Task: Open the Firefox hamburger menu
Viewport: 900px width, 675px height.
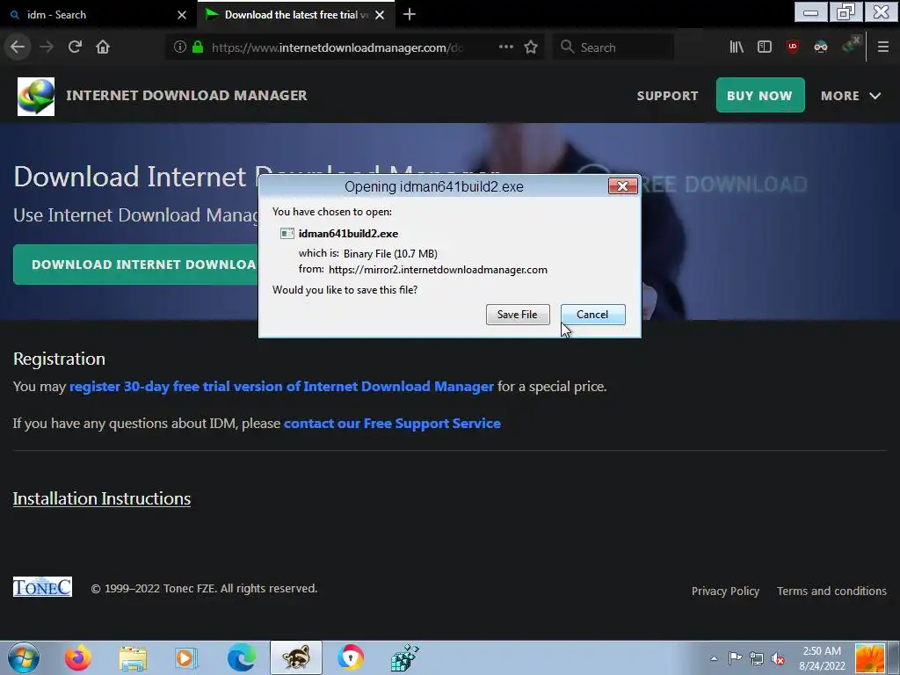Action: [x=883, y=47]
